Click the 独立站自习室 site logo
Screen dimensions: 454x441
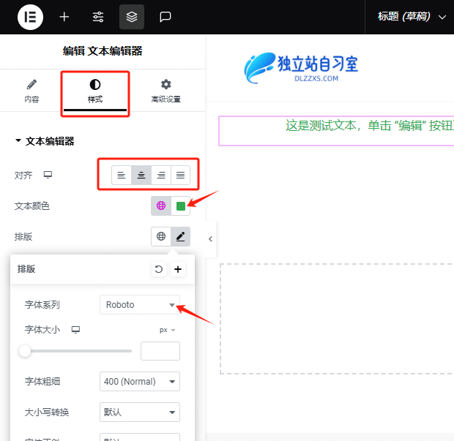(301, 68)
